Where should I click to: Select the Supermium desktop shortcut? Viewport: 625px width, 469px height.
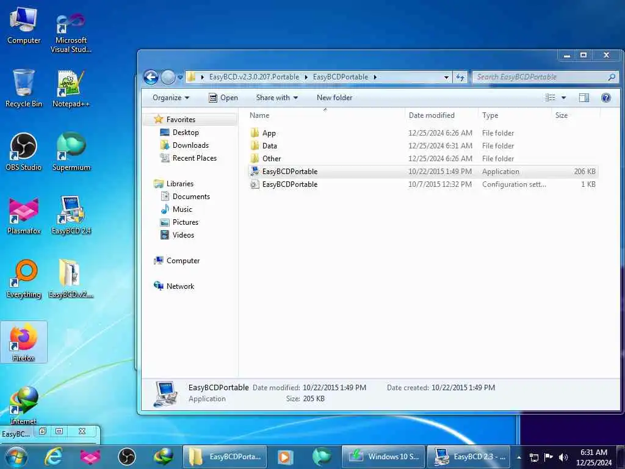pyautogui.click(x=71, y=152)
